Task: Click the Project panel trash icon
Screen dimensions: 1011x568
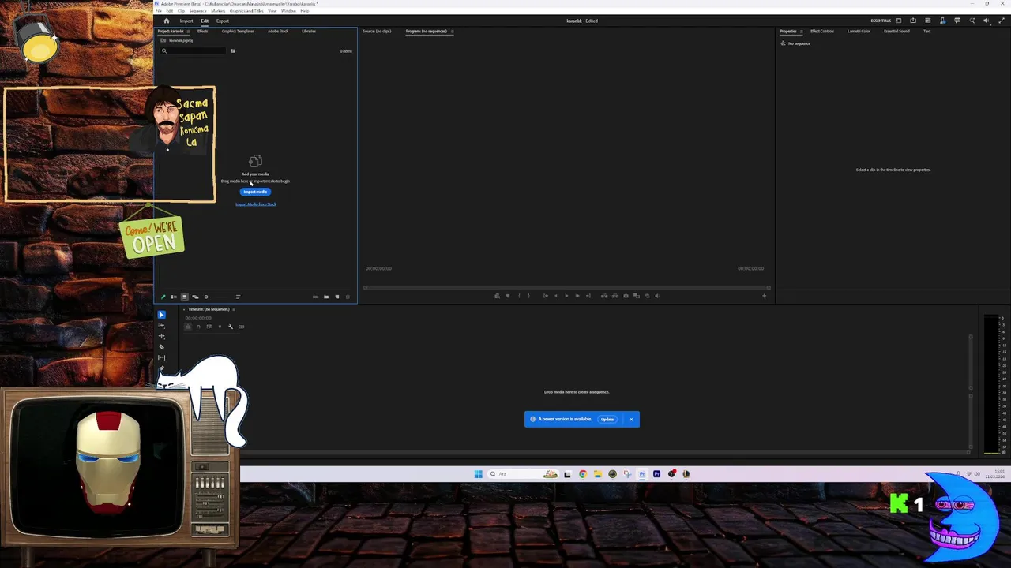Action: tap(348, 297)
